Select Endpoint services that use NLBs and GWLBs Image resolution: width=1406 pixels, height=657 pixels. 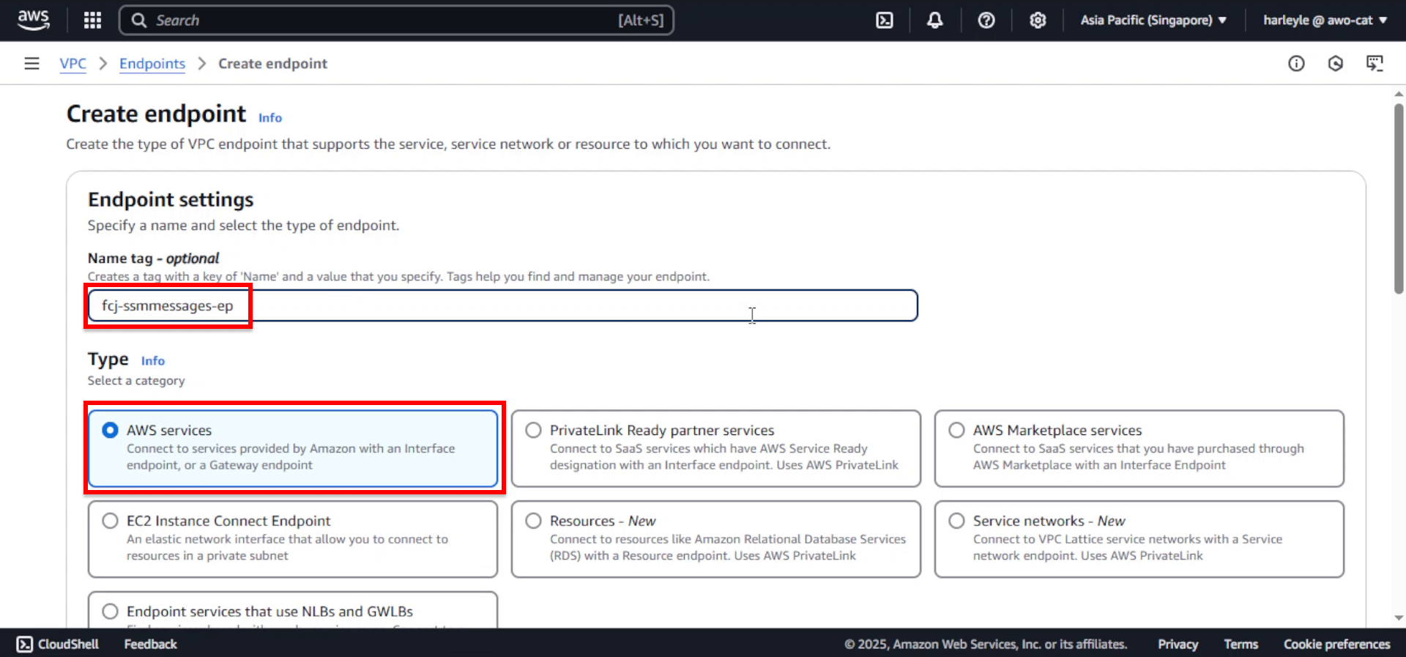click(x=293, y=610)
